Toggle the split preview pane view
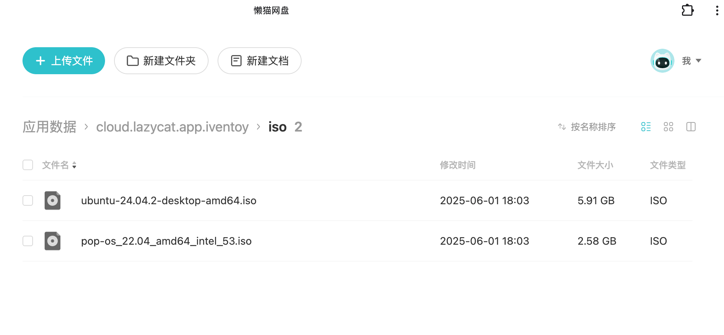 point(691,127)
